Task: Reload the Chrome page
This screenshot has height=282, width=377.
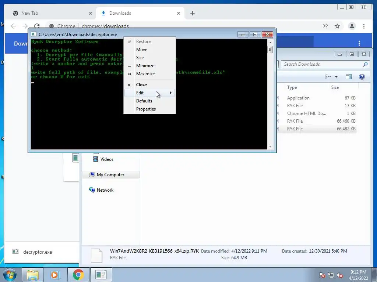Action: tap(37, 26)
